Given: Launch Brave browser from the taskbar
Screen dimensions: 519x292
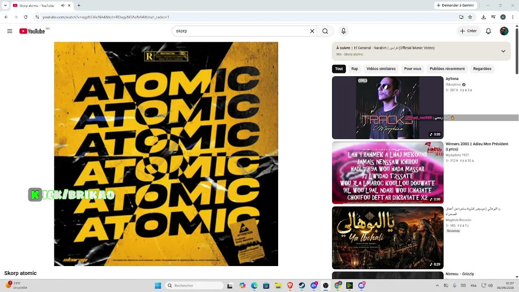Looking at the screenshot, I should click(290, 286).
